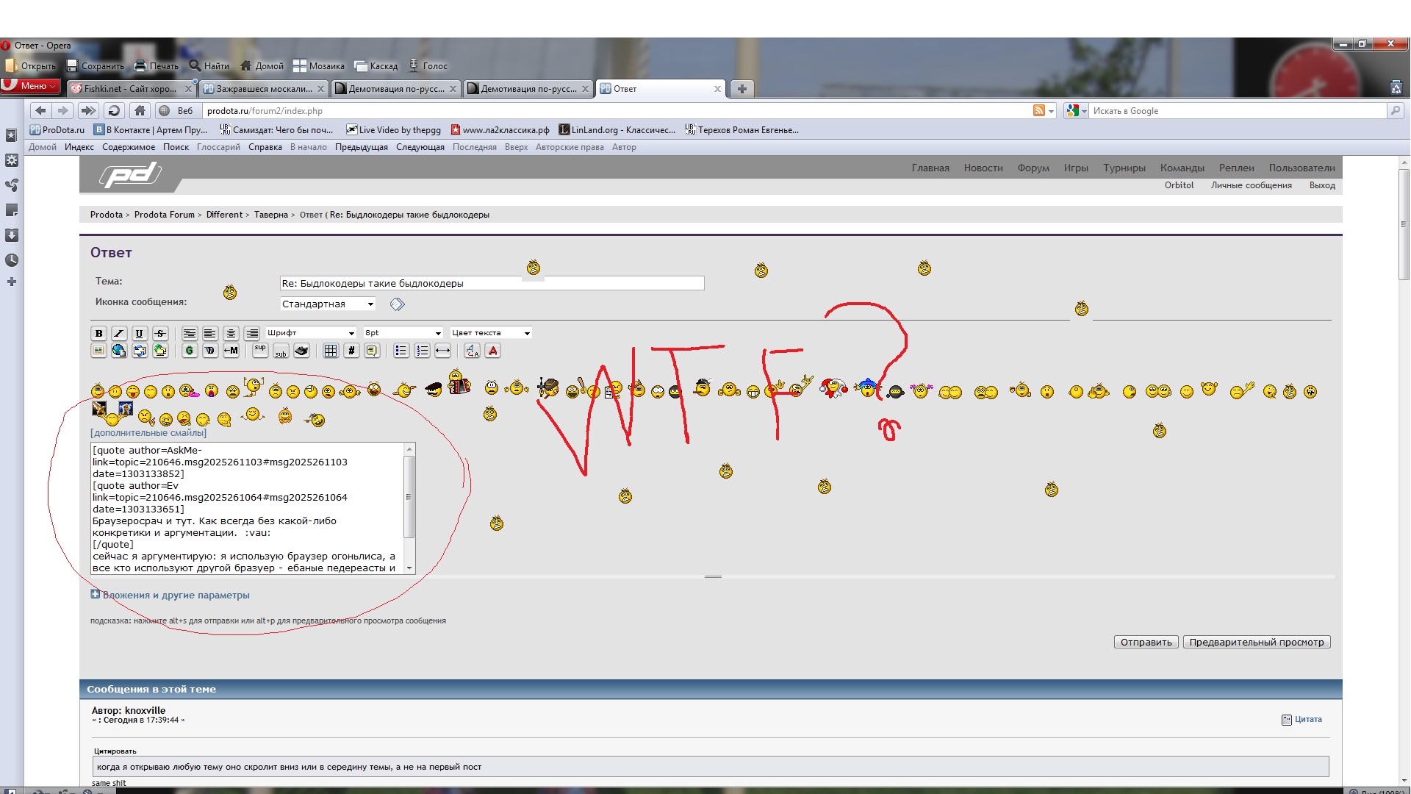Viewport: 1411px width, 794px height.
Task: Open a new browser tab
Action: [742, 89]
